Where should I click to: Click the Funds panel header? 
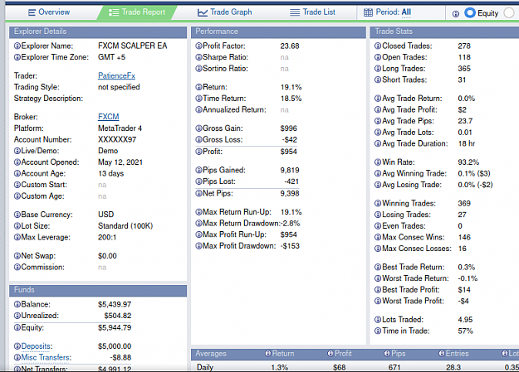[98, 290]
